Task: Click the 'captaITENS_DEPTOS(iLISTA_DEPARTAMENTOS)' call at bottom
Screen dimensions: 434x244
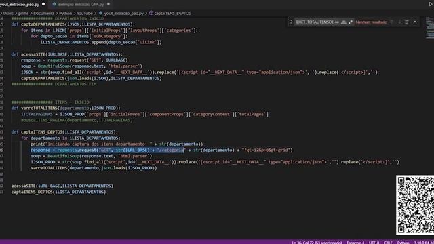Action: click(x=58, y=192)
